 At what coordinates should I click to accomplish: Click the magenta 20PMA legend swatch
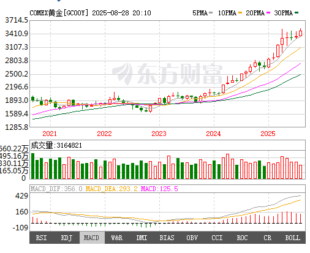click(268, 13)
